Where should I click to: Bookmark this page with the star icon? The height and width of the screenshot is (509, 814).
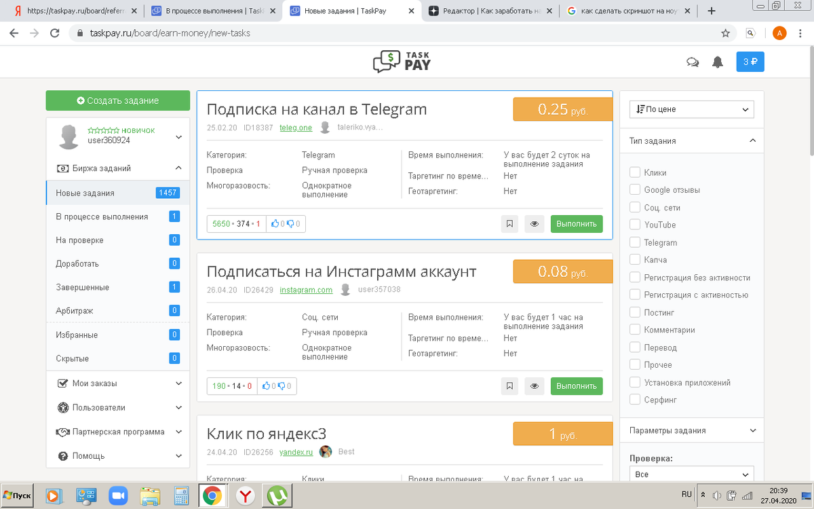coord(725,33)
